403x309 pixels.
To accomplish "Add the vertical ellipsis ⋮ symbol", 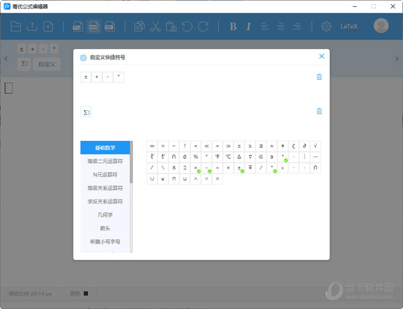I will tap(304, 157).
